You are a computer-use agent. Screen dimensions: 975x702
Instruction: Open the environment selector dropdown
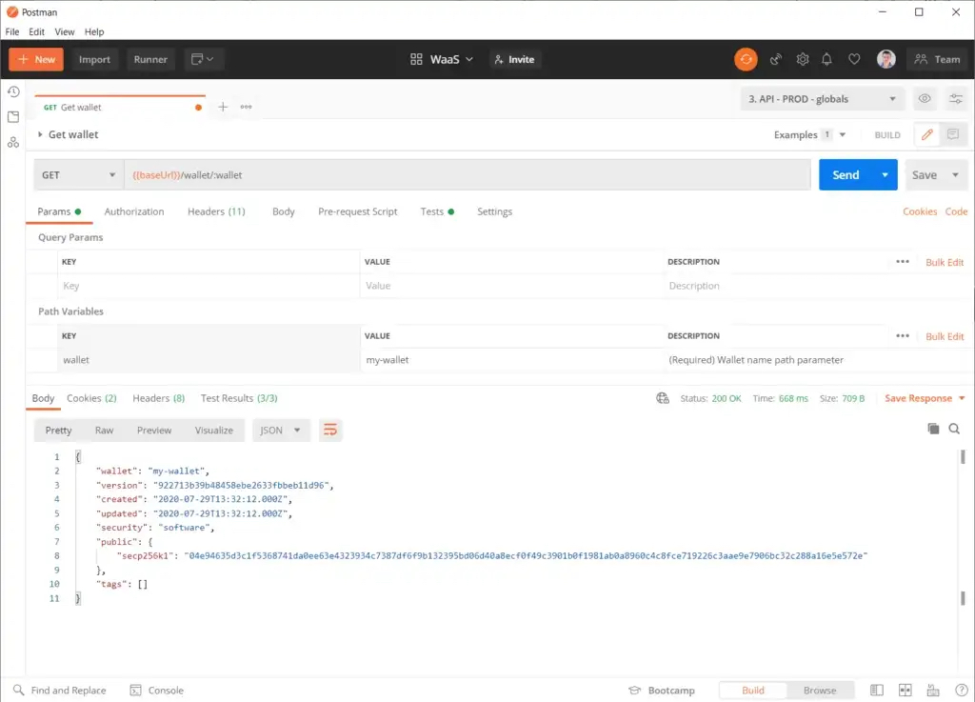(821, 99)
